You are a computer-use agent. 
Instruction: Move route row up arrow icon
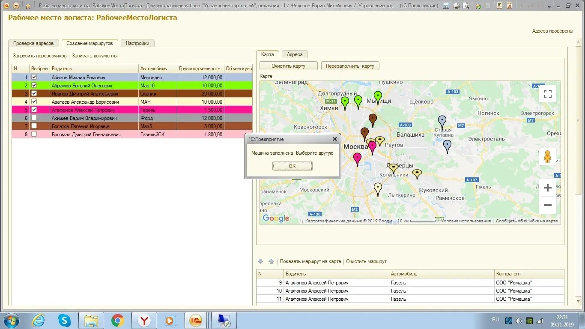pyautogui.click(x=271, y=261)
